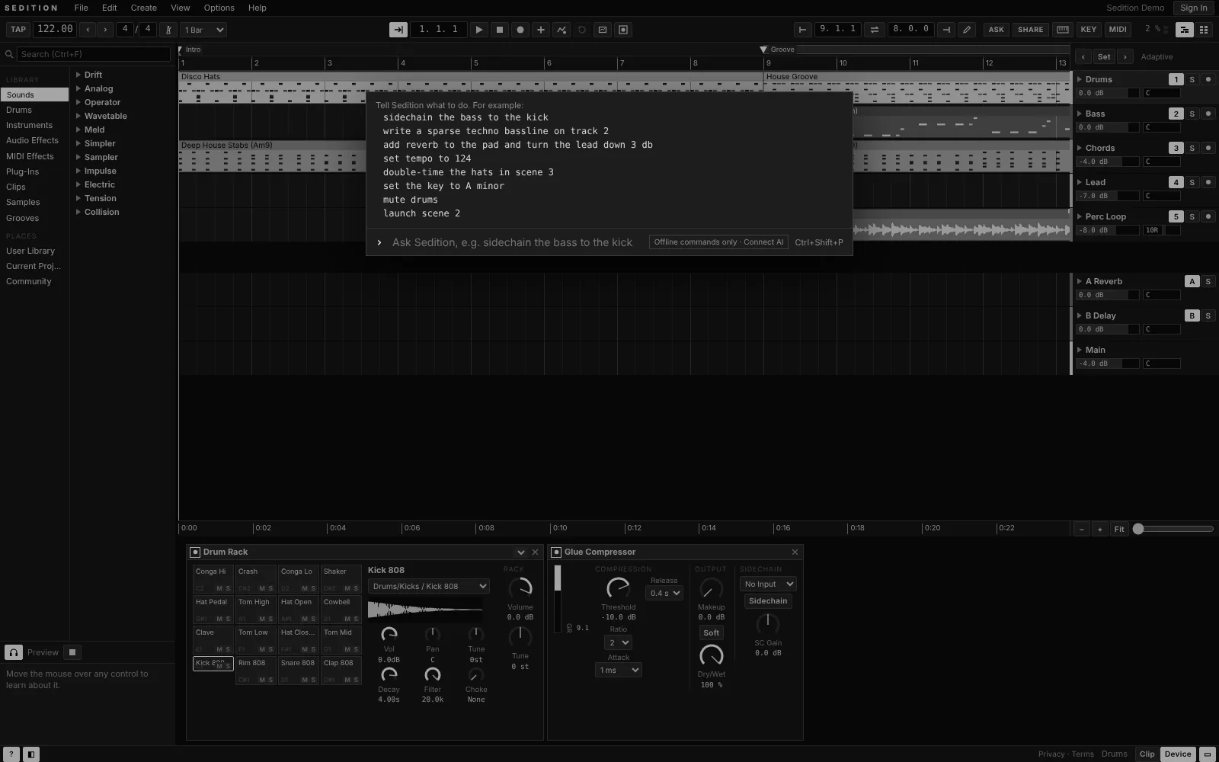This screenshot has width=1219, height=762.
Task: Switch to the Device tab at bottom
Action: [1177, 754]
